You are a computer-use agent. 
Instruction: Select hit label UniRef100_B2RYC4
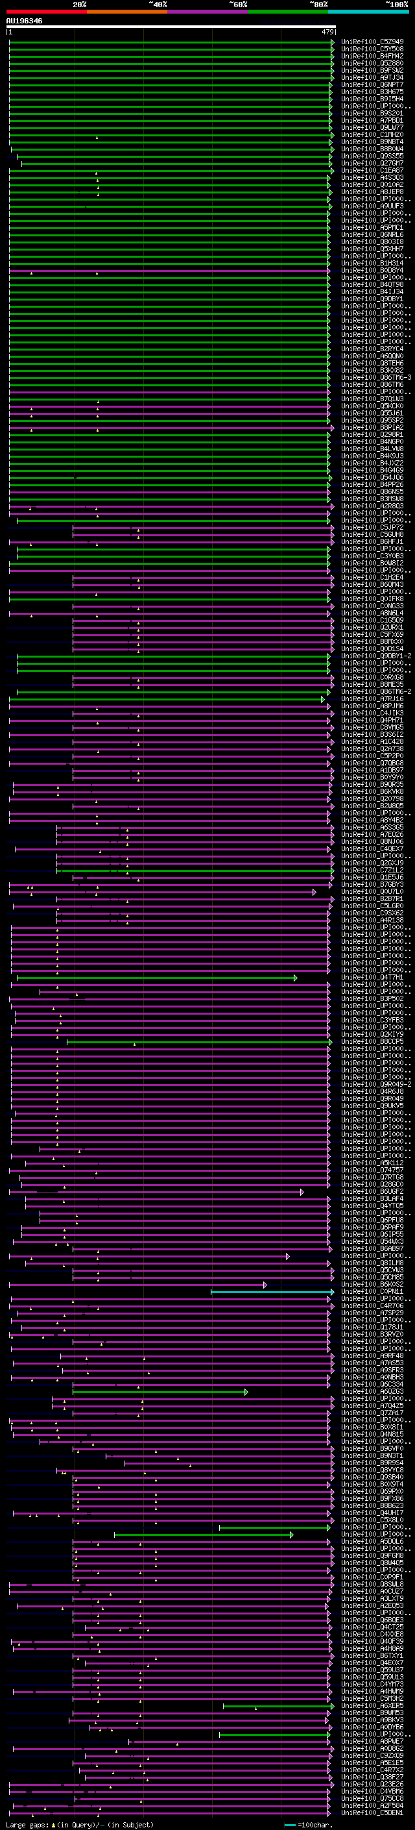[x=372, y=349]
